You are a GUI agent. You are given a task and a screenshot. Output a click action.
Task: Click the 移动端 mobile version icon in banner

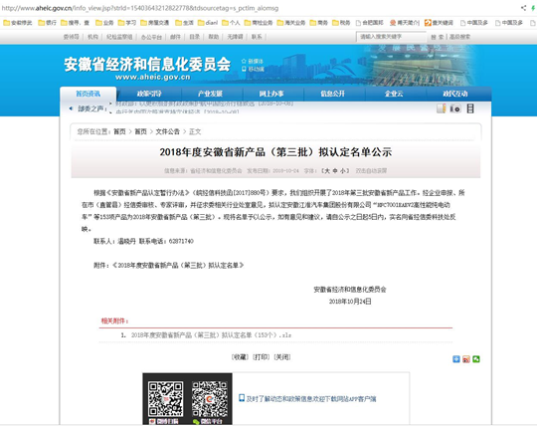click(253, 69)
